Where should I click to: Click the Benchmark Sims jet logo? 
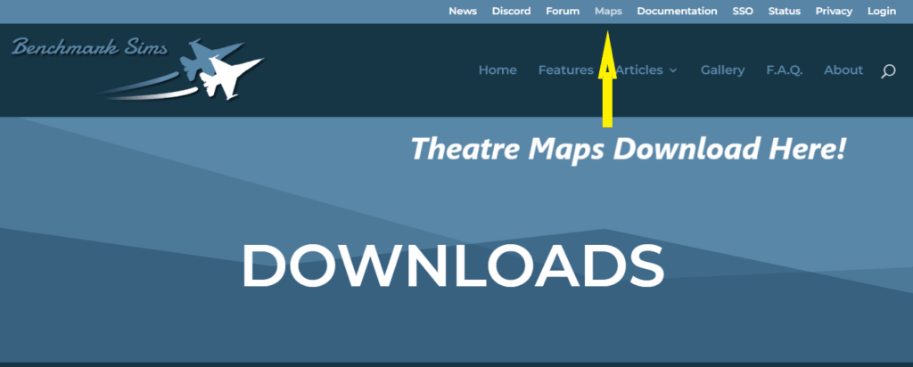[138, 67]
